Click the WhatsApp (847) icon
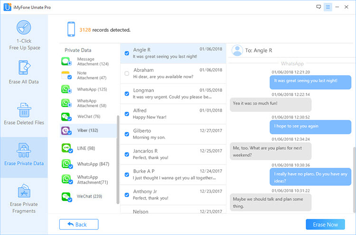Viewport: 356px width, 235px height. click(x=67, y=164)
